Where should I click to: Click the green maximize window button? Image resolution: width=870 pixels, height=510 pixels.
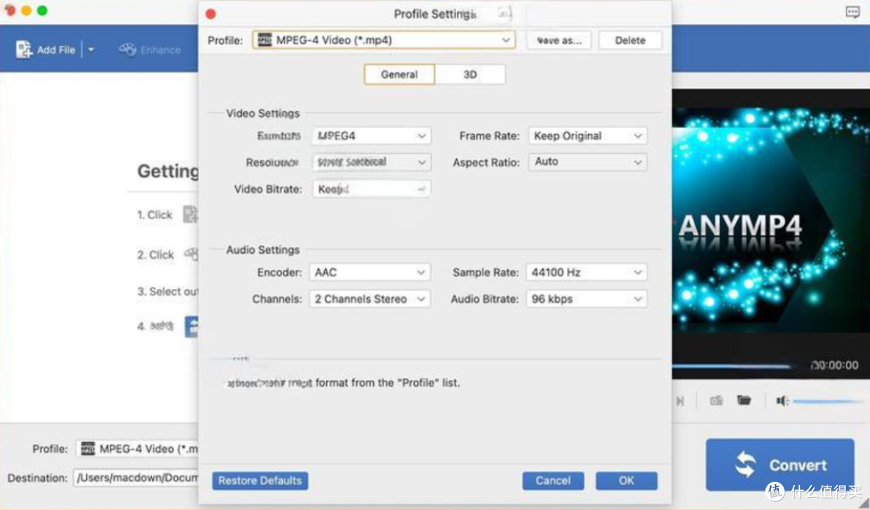[x=42, y=10]
